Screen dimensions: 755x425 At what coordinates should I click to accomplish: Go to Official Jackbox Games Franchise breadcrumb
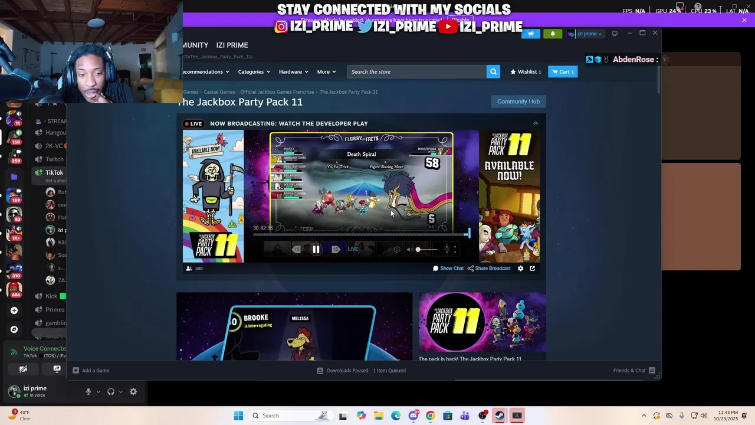pos(277,92)
